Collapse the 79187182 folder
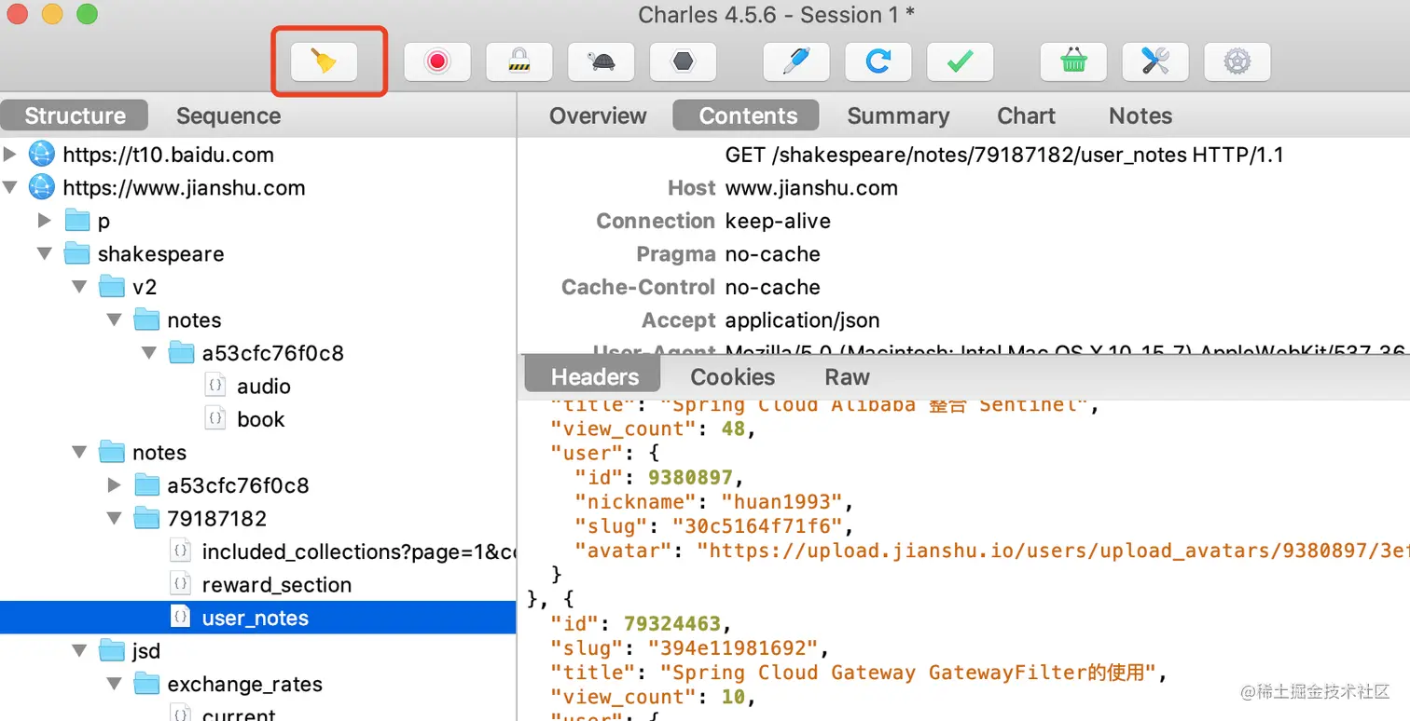The width and height of the screenshot is (1410, 721). coord(114,518)
